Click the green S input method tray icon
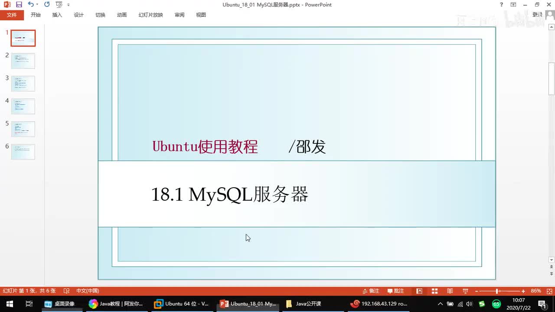 click(482, 304)
